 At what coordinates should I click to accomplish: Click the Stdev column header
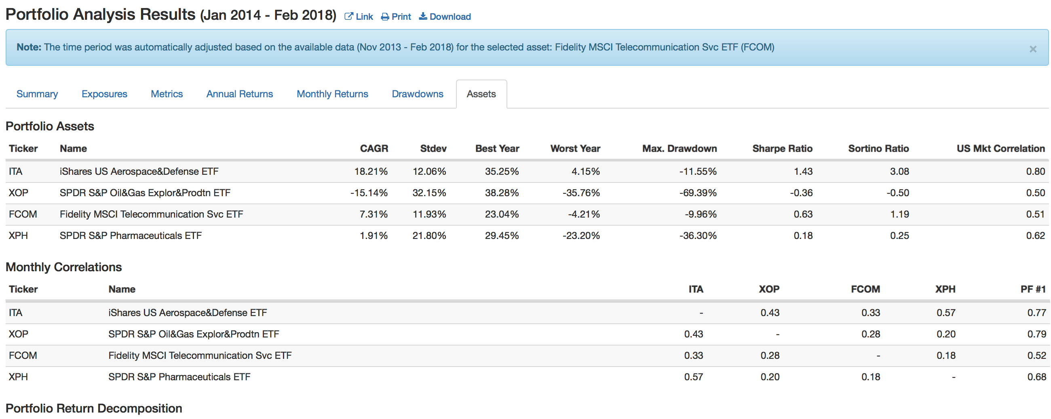(433, 149)
